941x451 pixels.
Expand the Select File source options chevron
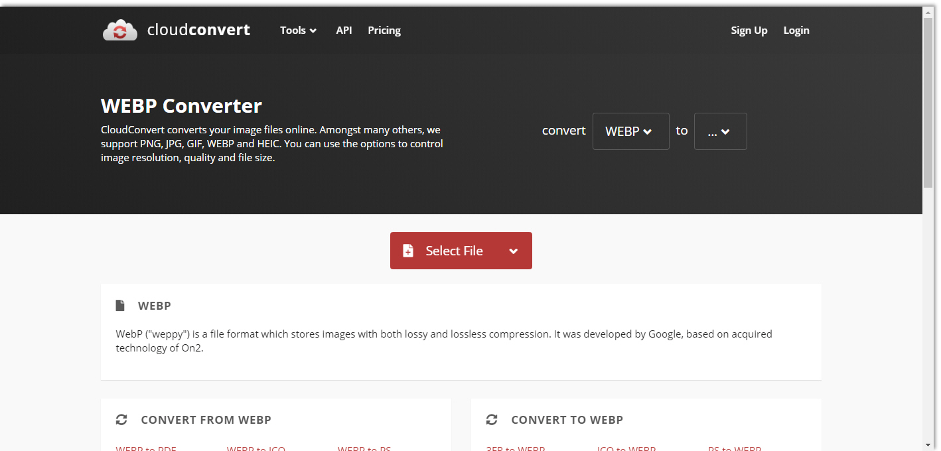point(513,251)
